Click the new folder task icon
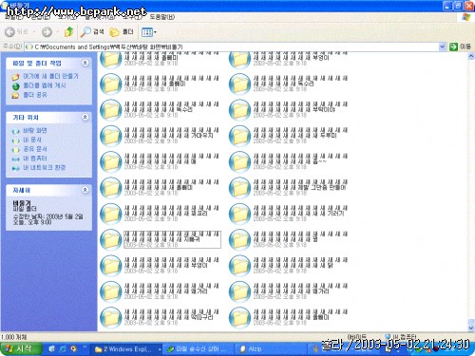475x356 pixels. click(x=15, y=77)
